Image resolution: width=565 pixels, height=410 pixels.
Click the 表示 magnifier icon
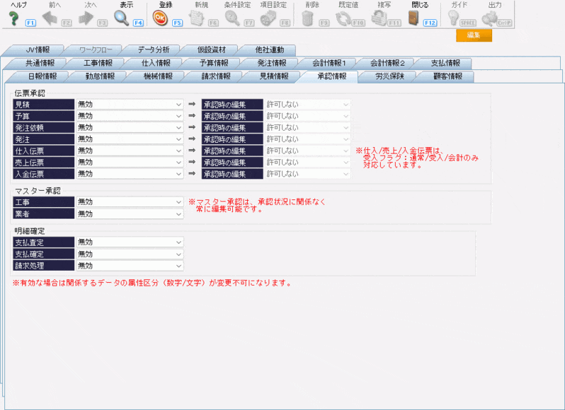coord(122,18)
